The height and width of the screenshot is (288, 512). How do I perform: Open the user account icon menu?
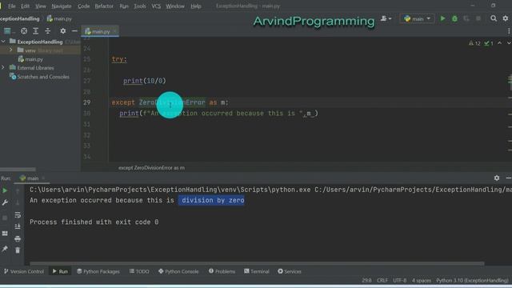[x=386, y=18]
